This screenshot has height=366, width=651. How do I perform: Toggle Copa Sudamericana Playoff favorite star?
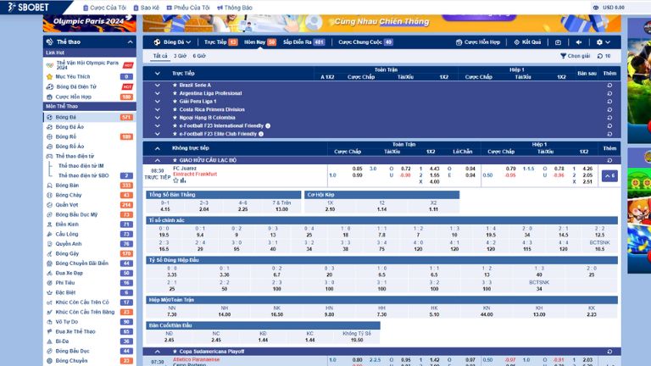tap(175, 352)
